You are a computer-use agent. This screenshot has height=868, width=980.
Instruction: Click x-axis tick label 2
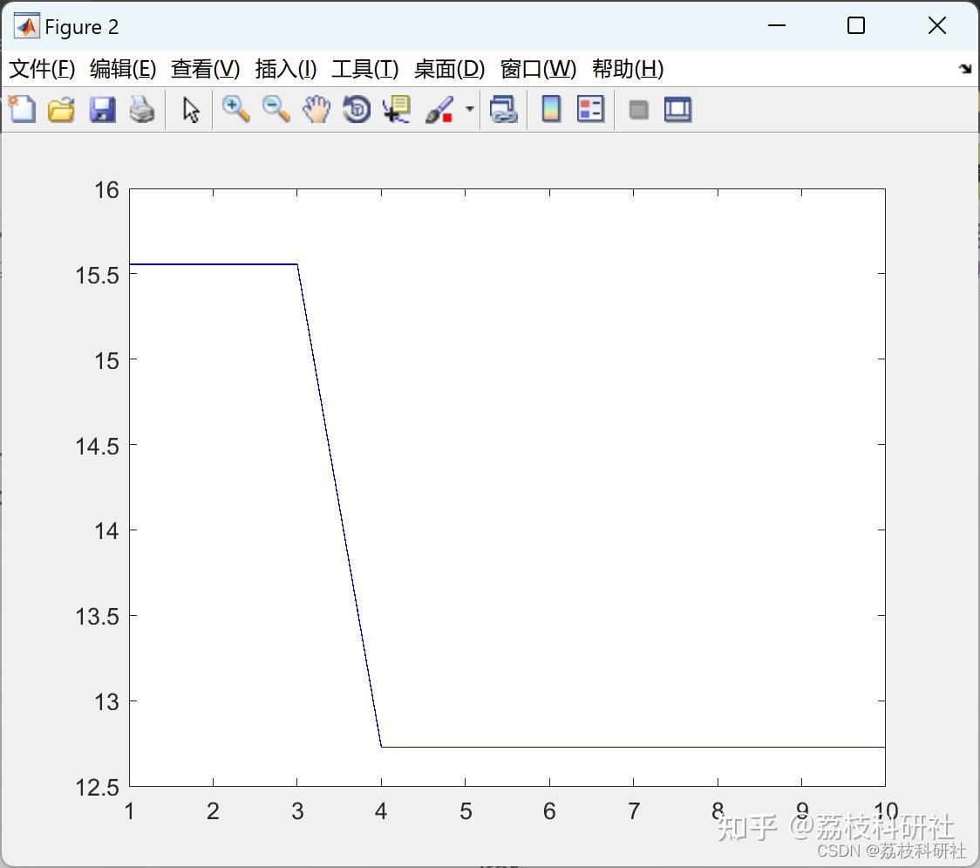coord(213,811)
